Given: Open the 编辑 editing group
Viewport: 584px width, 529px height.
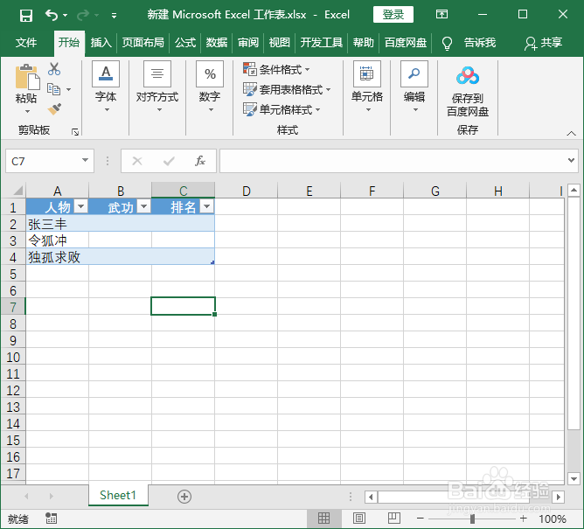Looking at the screenshot, I should tap(414, 87).
